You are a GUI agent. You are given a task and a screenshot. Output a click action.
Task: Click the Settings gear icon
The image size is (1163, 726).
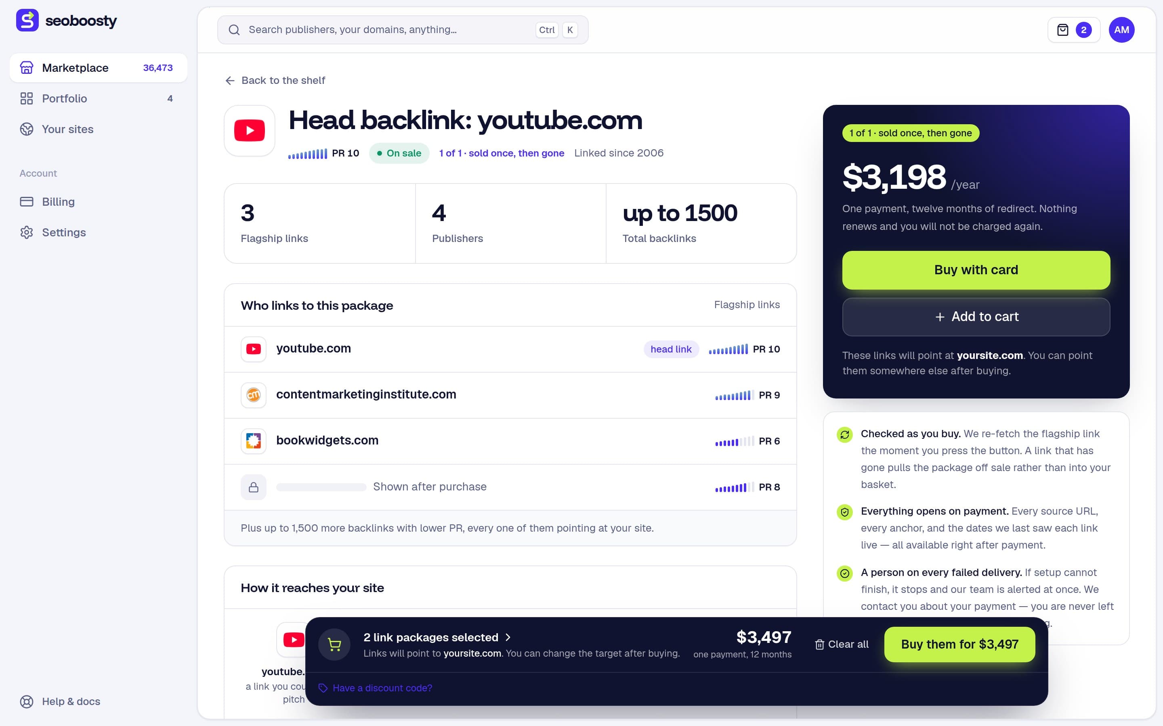[27, 232]
